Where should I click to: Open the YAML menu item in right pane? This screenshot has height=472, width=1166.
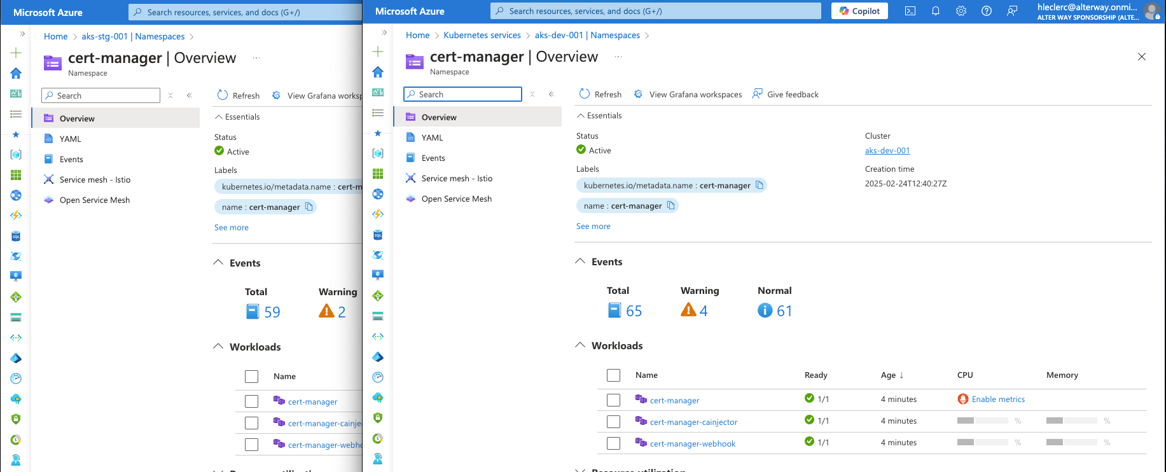click(432, 137)
